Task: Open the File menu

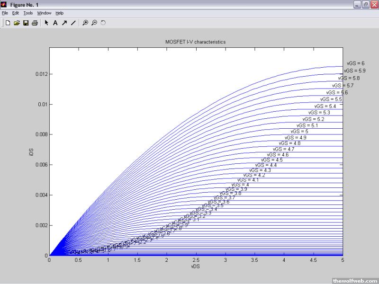Action: (x=5, y=13)
